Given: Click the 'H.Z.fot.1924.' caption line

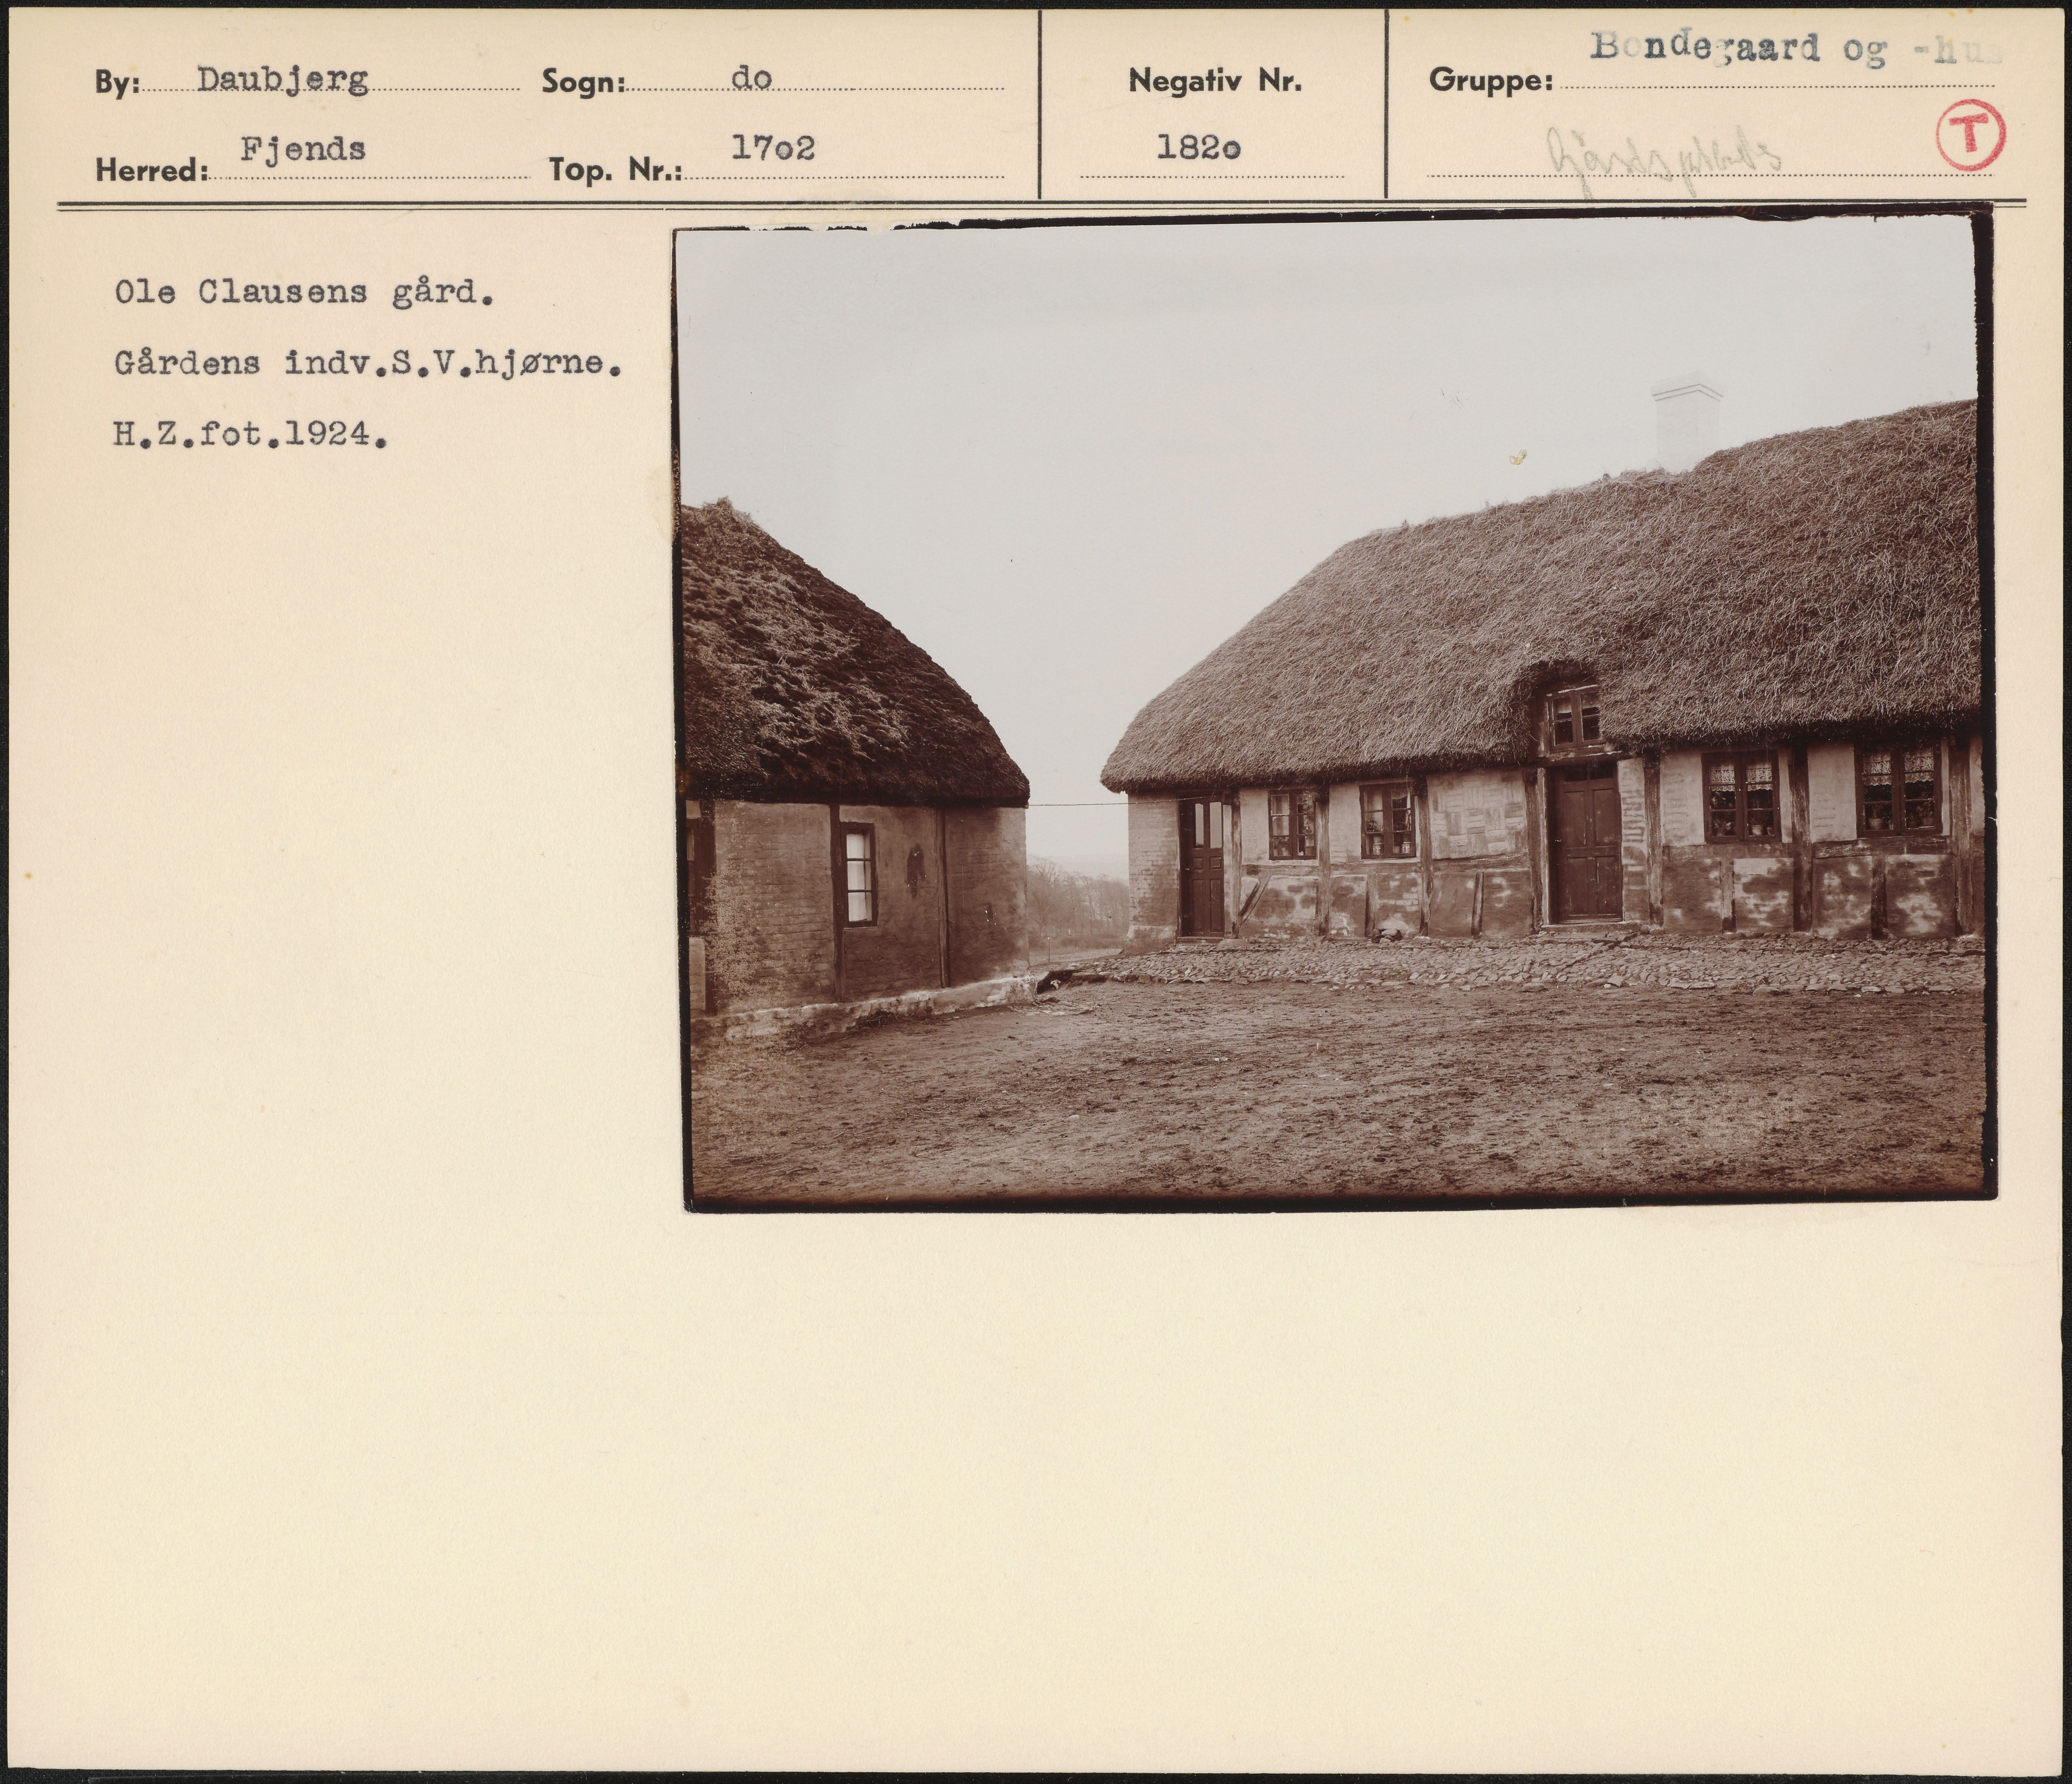Looking at the screenshot, I should click(x=249, y=434).
